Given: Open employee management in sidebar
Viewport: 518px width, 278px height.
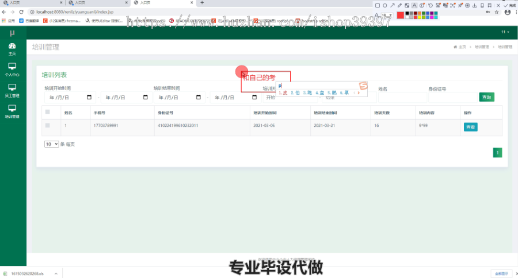Looking at the screenshot, I should [x=12, y=91].
